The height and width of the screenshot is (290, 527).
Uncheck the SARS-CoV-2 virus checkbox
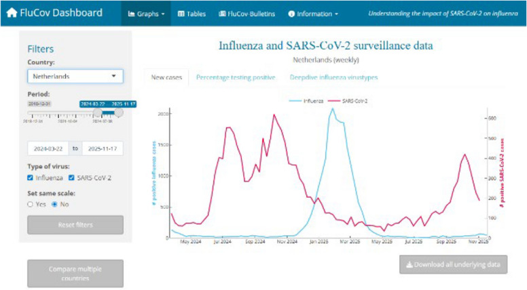tap(71, 178)
